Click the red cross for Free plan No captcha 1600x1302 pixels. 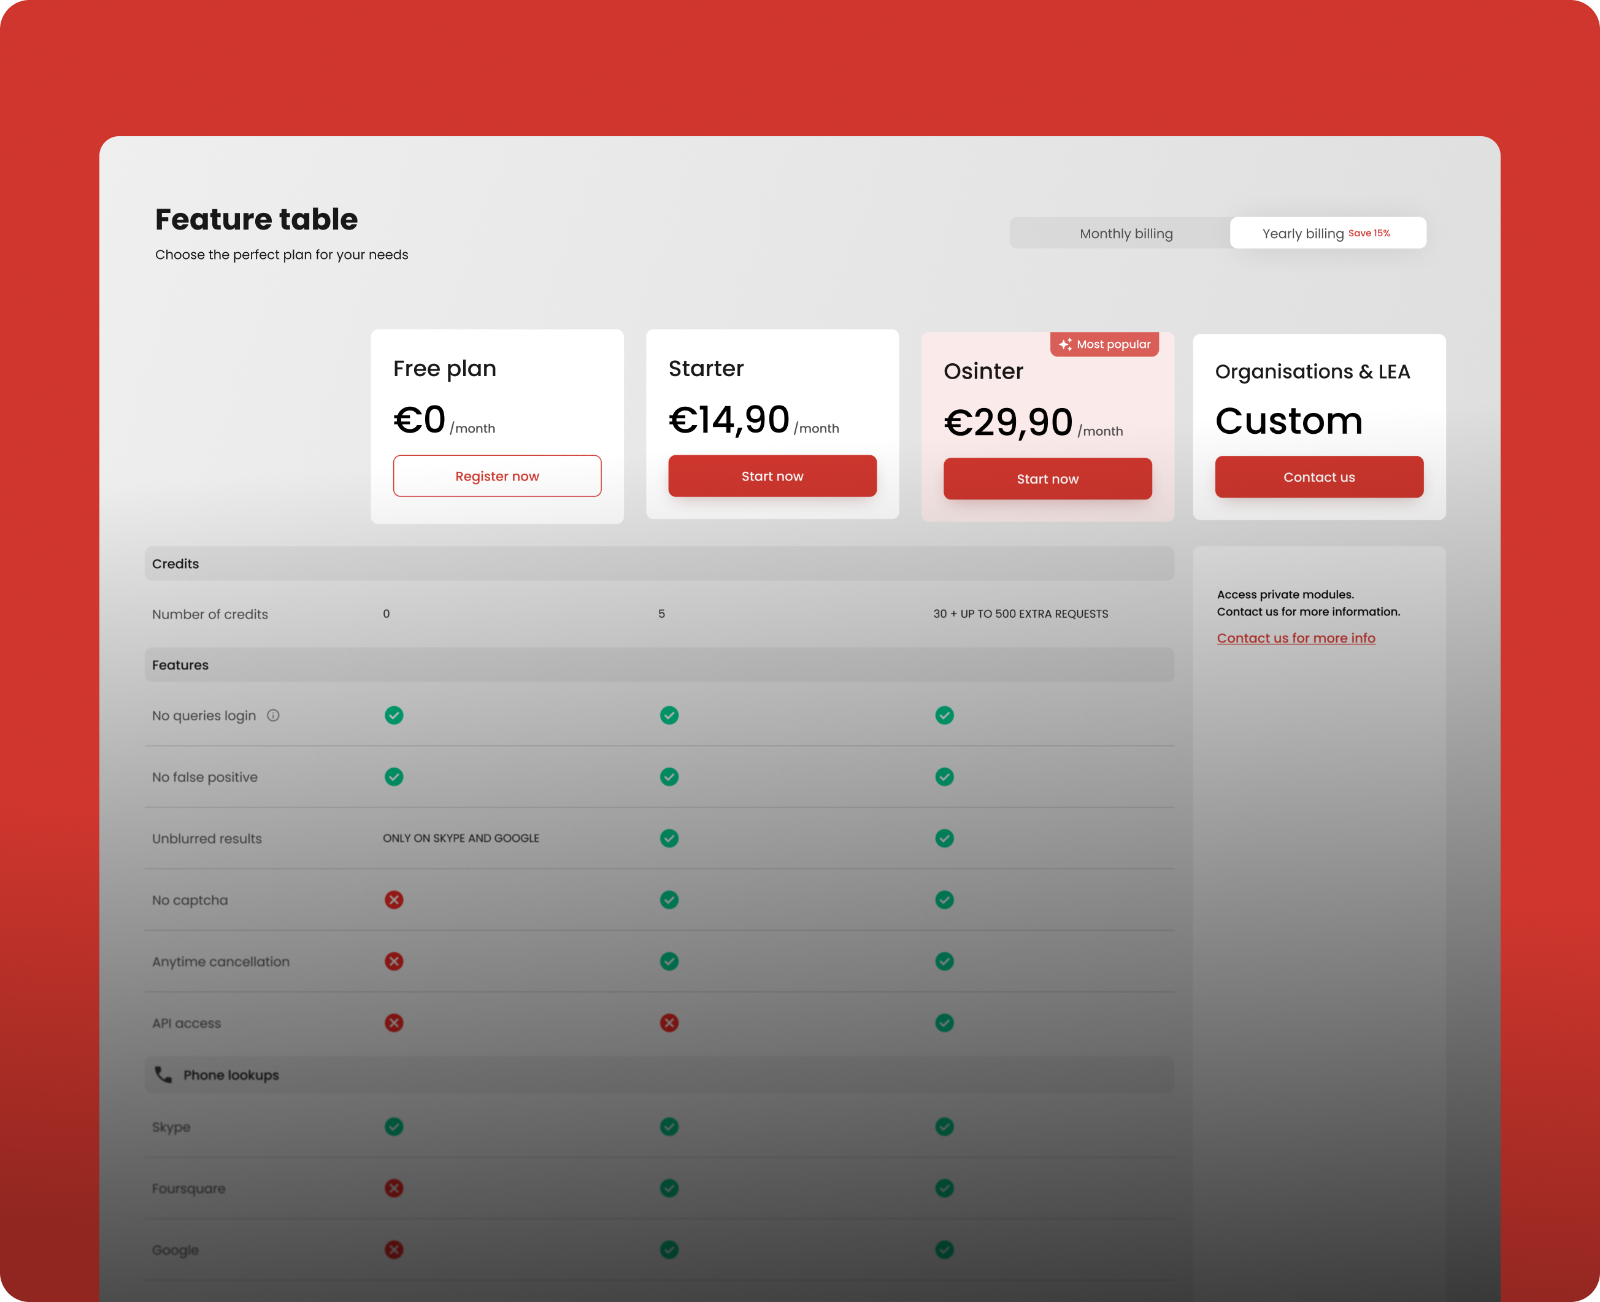pos(394,899)
